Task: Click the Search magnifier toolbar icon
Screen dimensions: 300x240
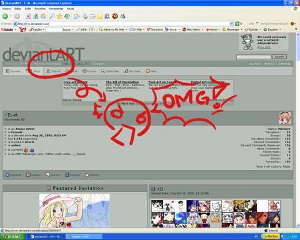Action: (x=52, y=16)
